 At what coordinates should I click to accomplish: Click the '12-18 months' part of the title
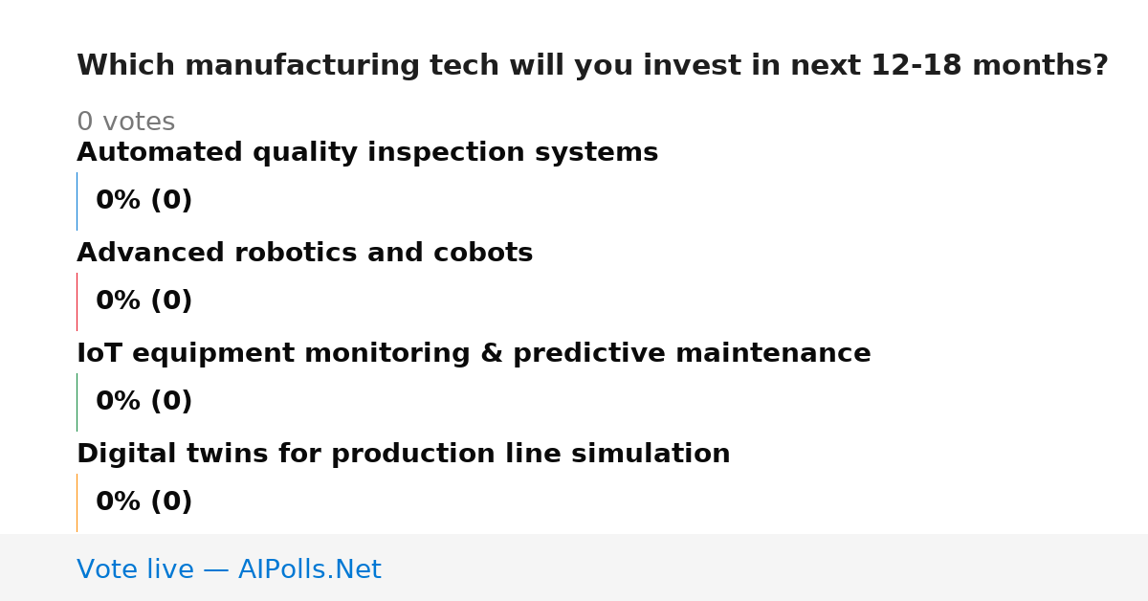tap(988, 66)
